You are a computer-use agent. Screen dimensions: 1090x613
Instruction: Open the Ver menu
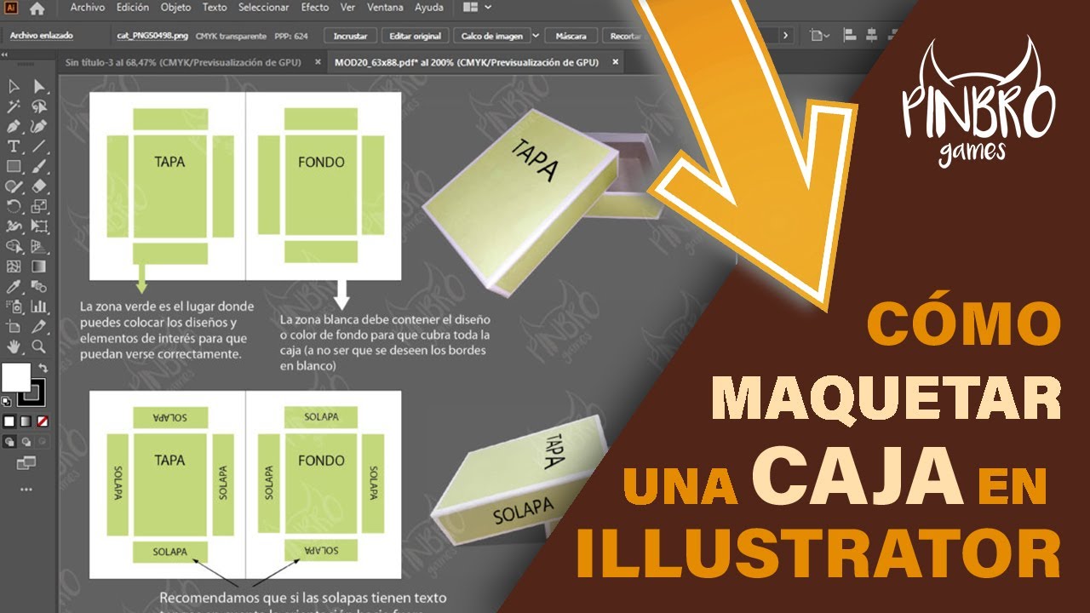pos(347,8)
